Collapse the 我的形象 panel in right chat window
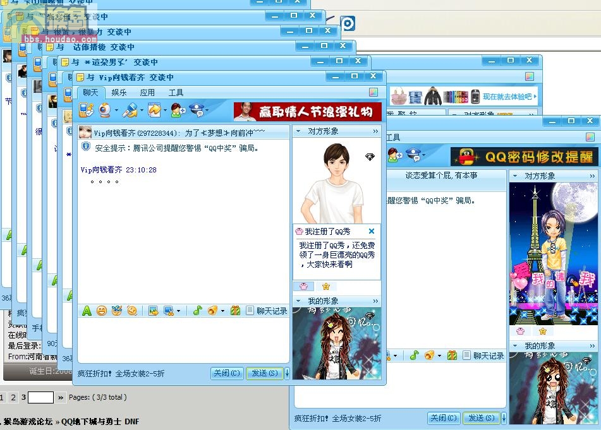The height and width of the screenshot is (430, 601). (x=515, y=346)
